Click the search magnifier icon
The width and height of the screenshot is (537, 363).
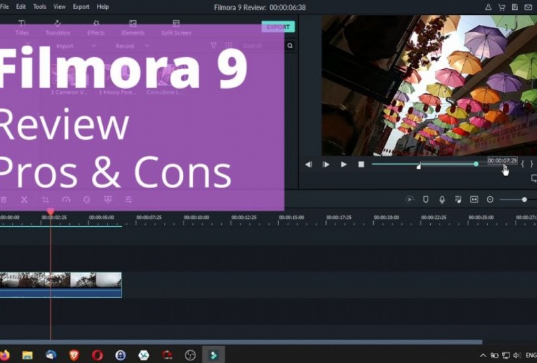(290, 46)
